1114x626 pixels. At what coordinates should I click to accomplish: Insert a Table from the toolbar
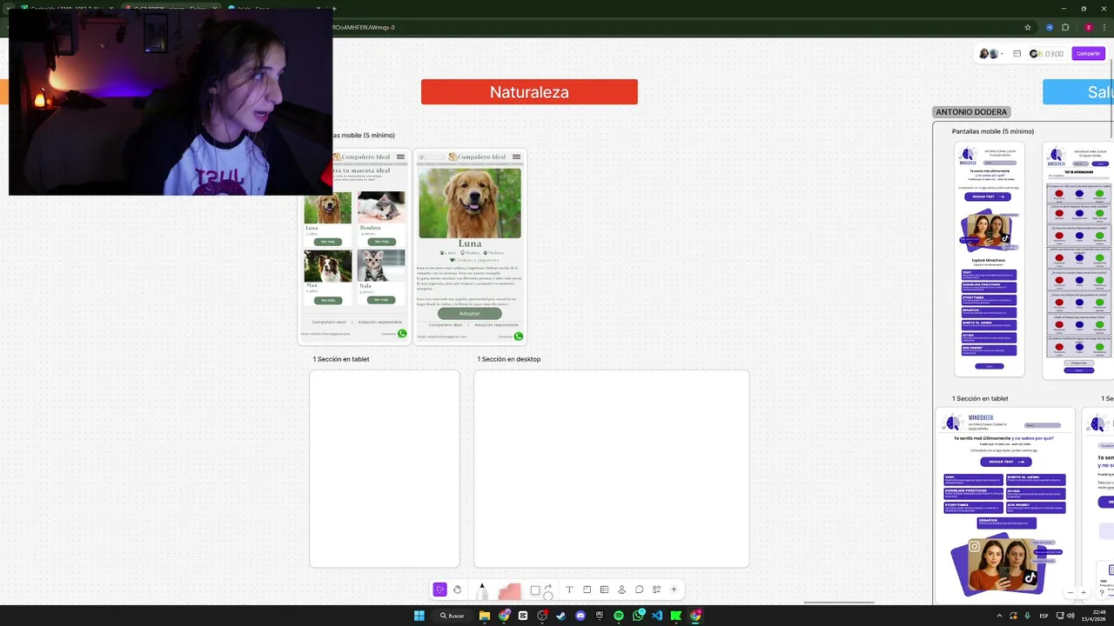604,589
